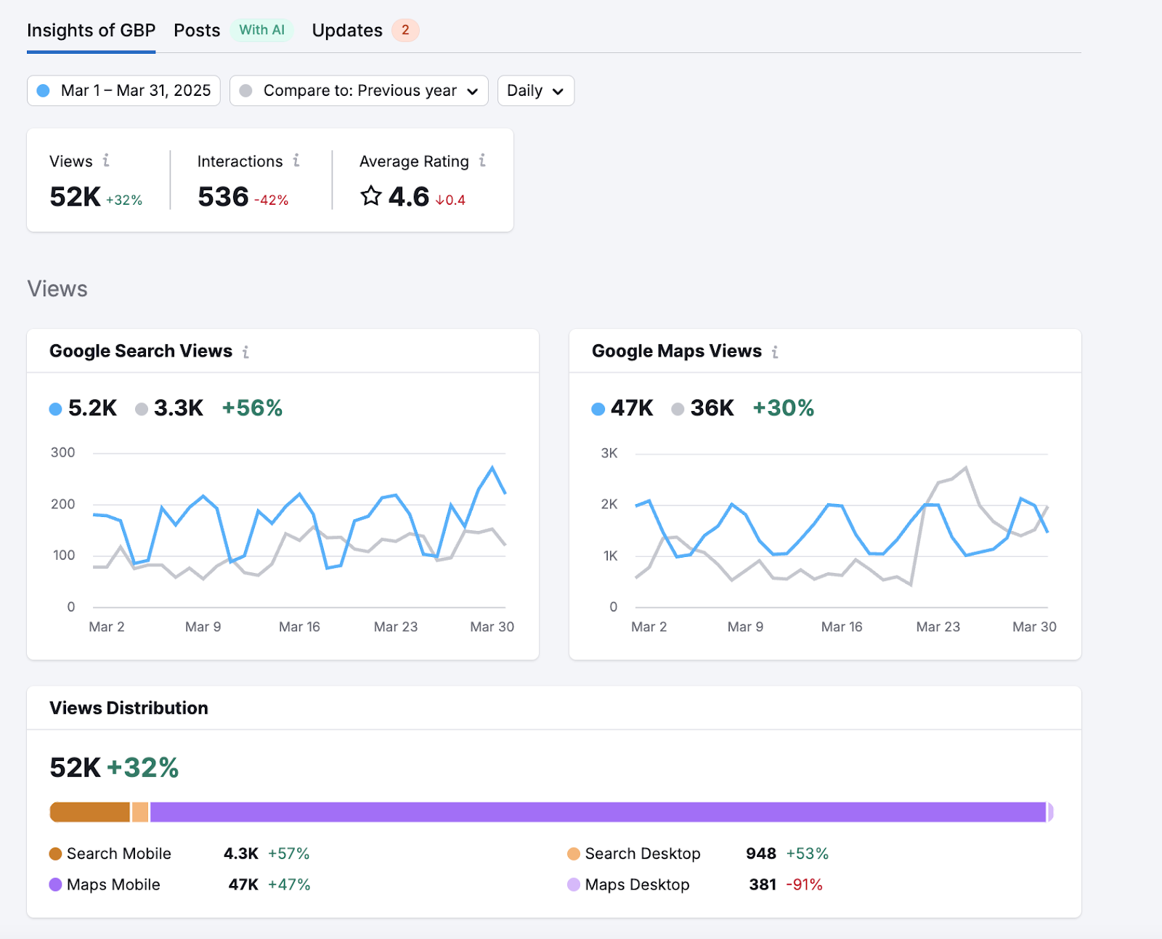The width and height of the screenshot is (1162, 939).
Task: Open the Updates tab
Action: [x=347, y=31]
